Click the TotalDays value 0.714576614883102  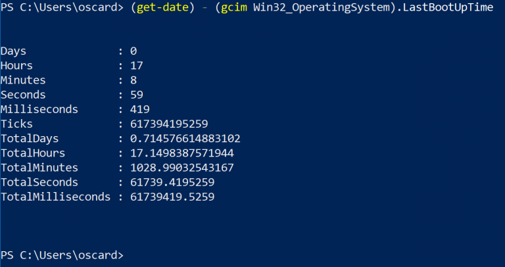pyautogui.click(x=185, y=139)
